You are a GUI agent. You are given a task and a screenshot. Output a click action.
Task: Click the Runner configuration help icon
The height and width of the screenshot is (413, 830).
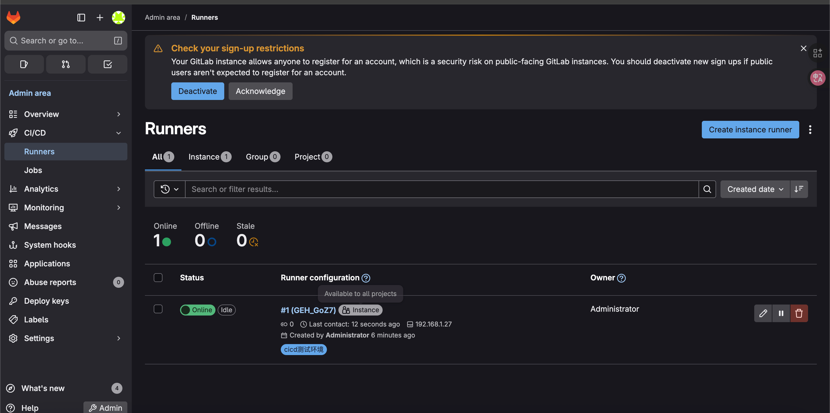click(x=366, y=278)
